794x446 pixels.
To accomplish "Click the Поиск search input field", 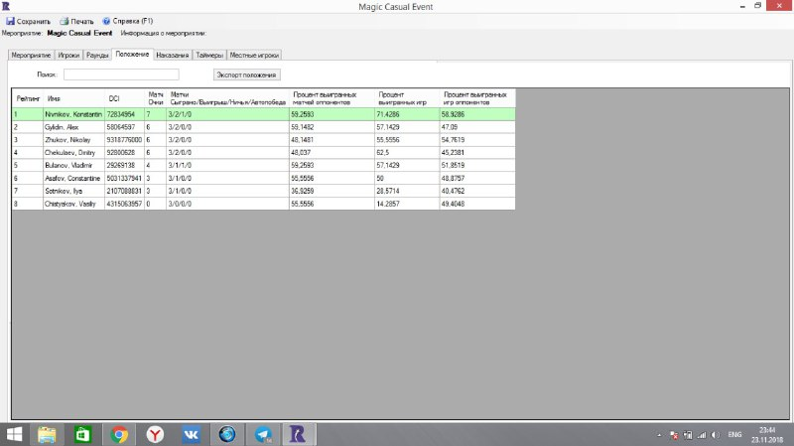I will (x=121, y=74).
